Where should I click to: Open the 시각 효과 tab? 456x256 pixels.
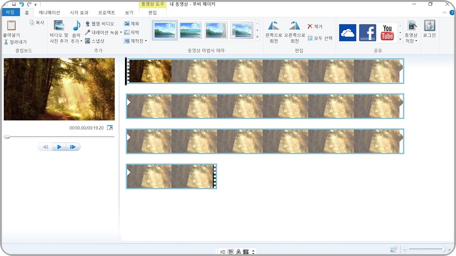79,13
